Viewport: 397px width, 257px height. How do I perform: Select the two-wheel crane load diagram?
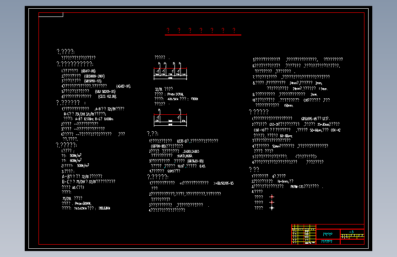tap(170, 118)
